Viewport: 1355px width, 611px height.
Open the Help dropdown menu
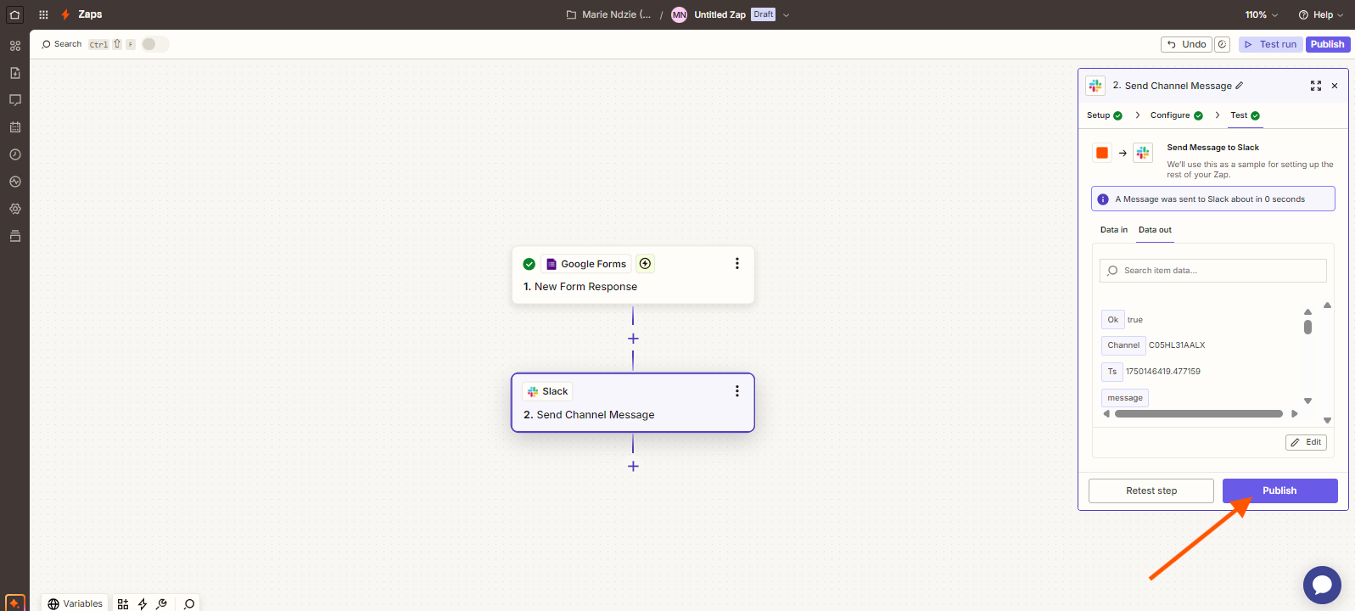(x=1321, y=14)
